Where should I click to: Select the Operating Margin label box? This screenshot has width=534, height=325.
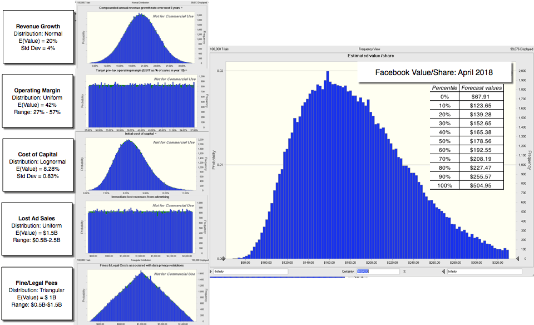38,102
